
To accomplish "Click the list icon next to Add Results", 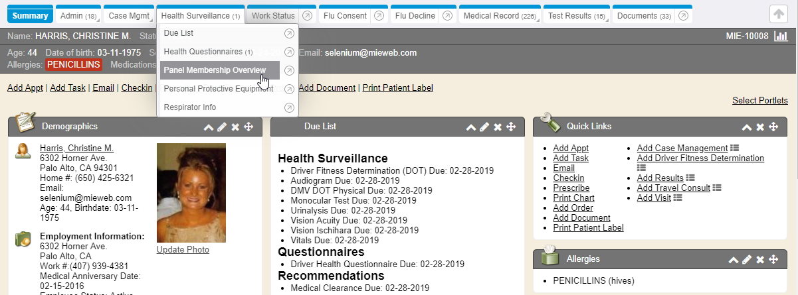I will click(x=691, y=178).
